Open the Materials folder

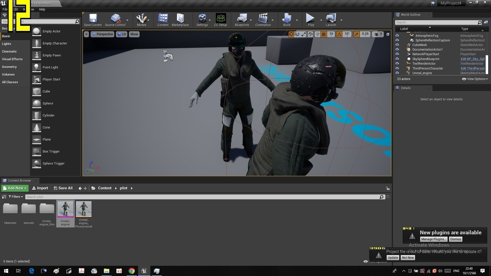tap(10, 214)
